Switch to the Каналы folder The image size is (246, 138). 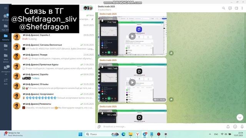pos(6,37)
